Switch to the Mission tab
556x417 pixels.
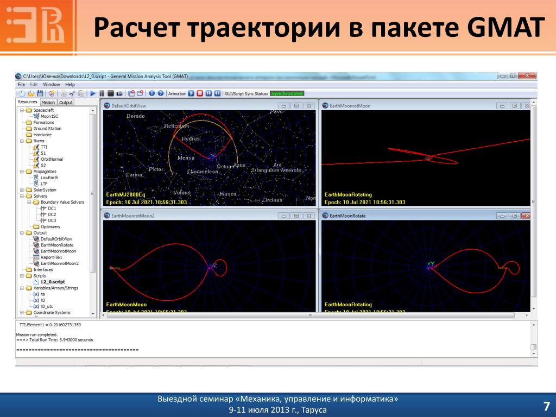[x=48, y=103]
